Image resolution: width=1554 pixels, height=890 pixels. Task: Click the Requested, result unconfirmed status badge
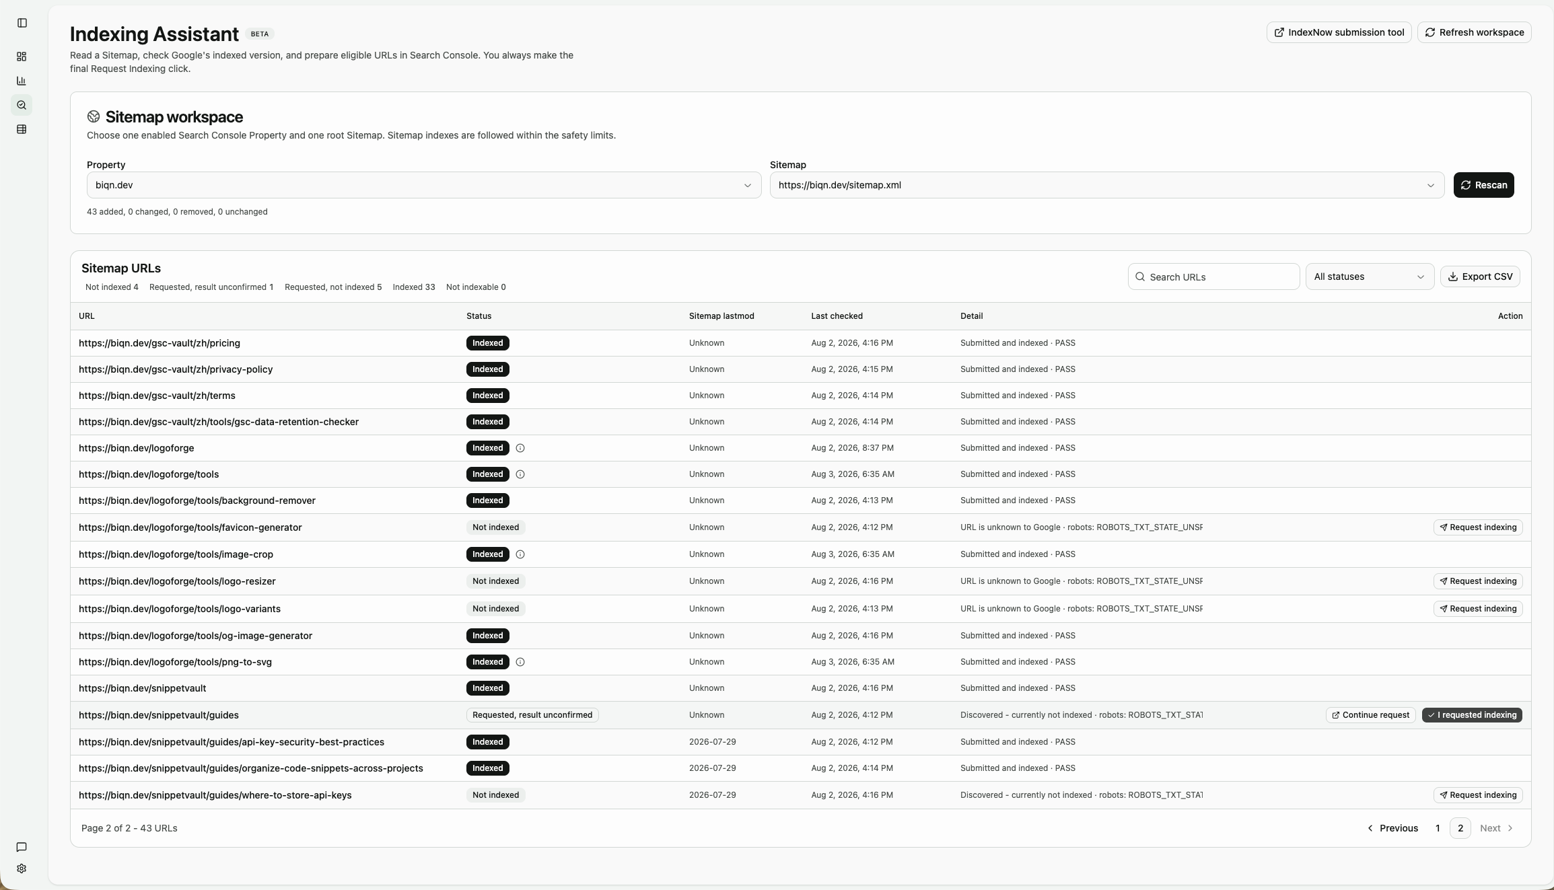tap(532, 715)
